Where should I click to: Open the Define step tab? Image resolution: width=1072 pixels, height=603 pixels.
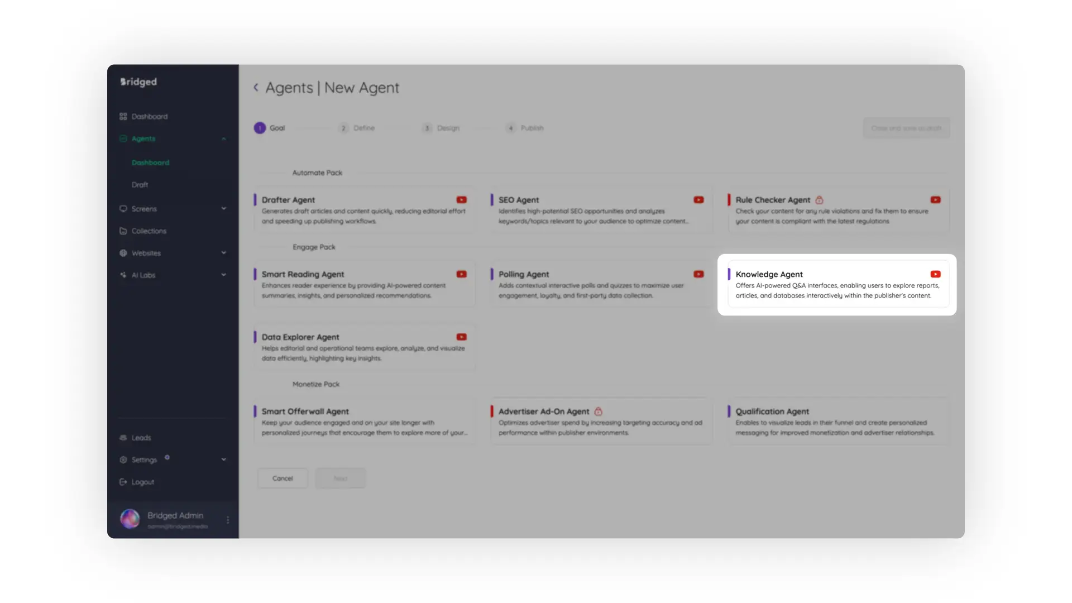[x=358, y=128]
